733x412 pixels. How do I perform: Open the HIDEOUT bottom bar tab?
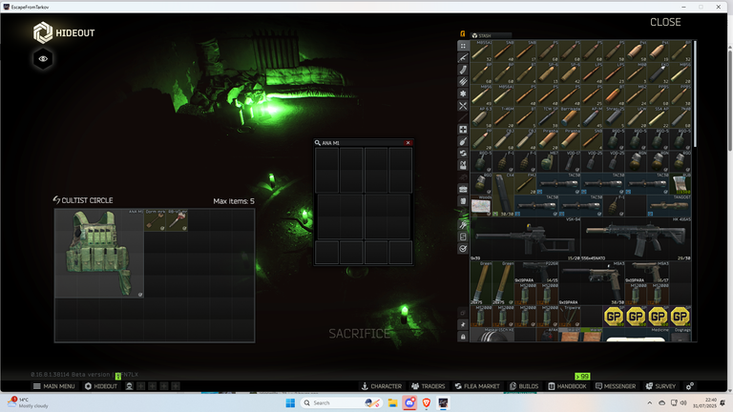tap(101, 386)
